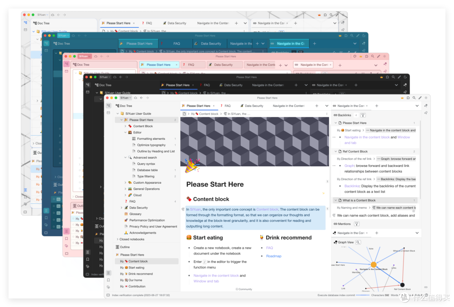The image size is (454, 307).
Task: Open search magnifier in front window toolbar
Action: (x=414, y=98)
